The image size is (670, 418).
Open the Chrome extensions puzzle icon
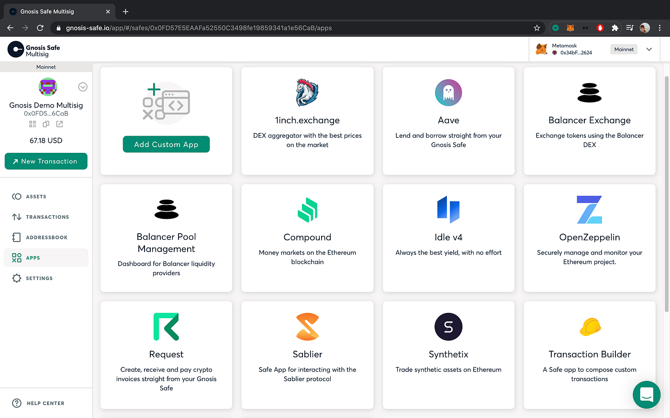[x=615, y=28]
